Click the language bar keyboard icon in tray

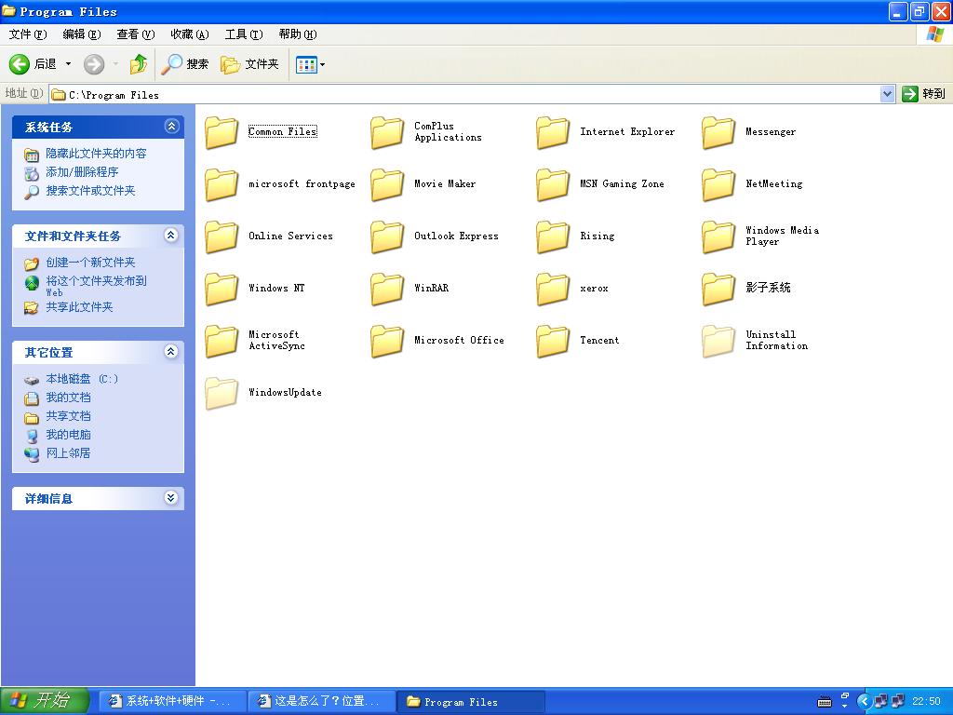pyautogui.click(x=825, y=702)
